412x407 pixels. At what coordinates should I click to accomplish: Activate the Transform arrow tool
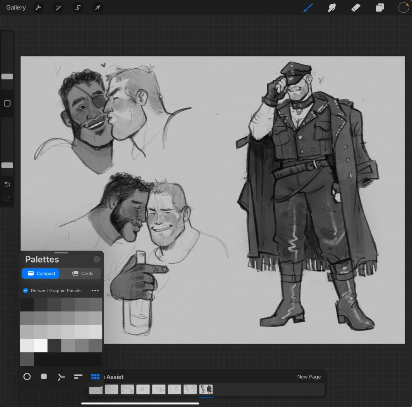(x=98, y=7)
